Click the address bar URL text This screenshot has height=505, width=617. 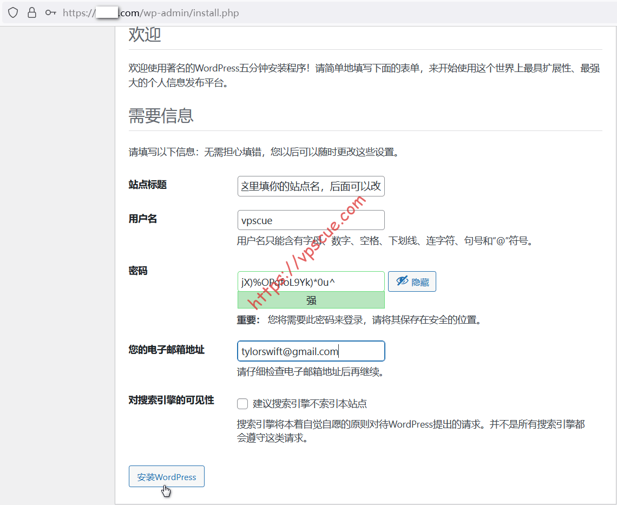tap(150, 13)
